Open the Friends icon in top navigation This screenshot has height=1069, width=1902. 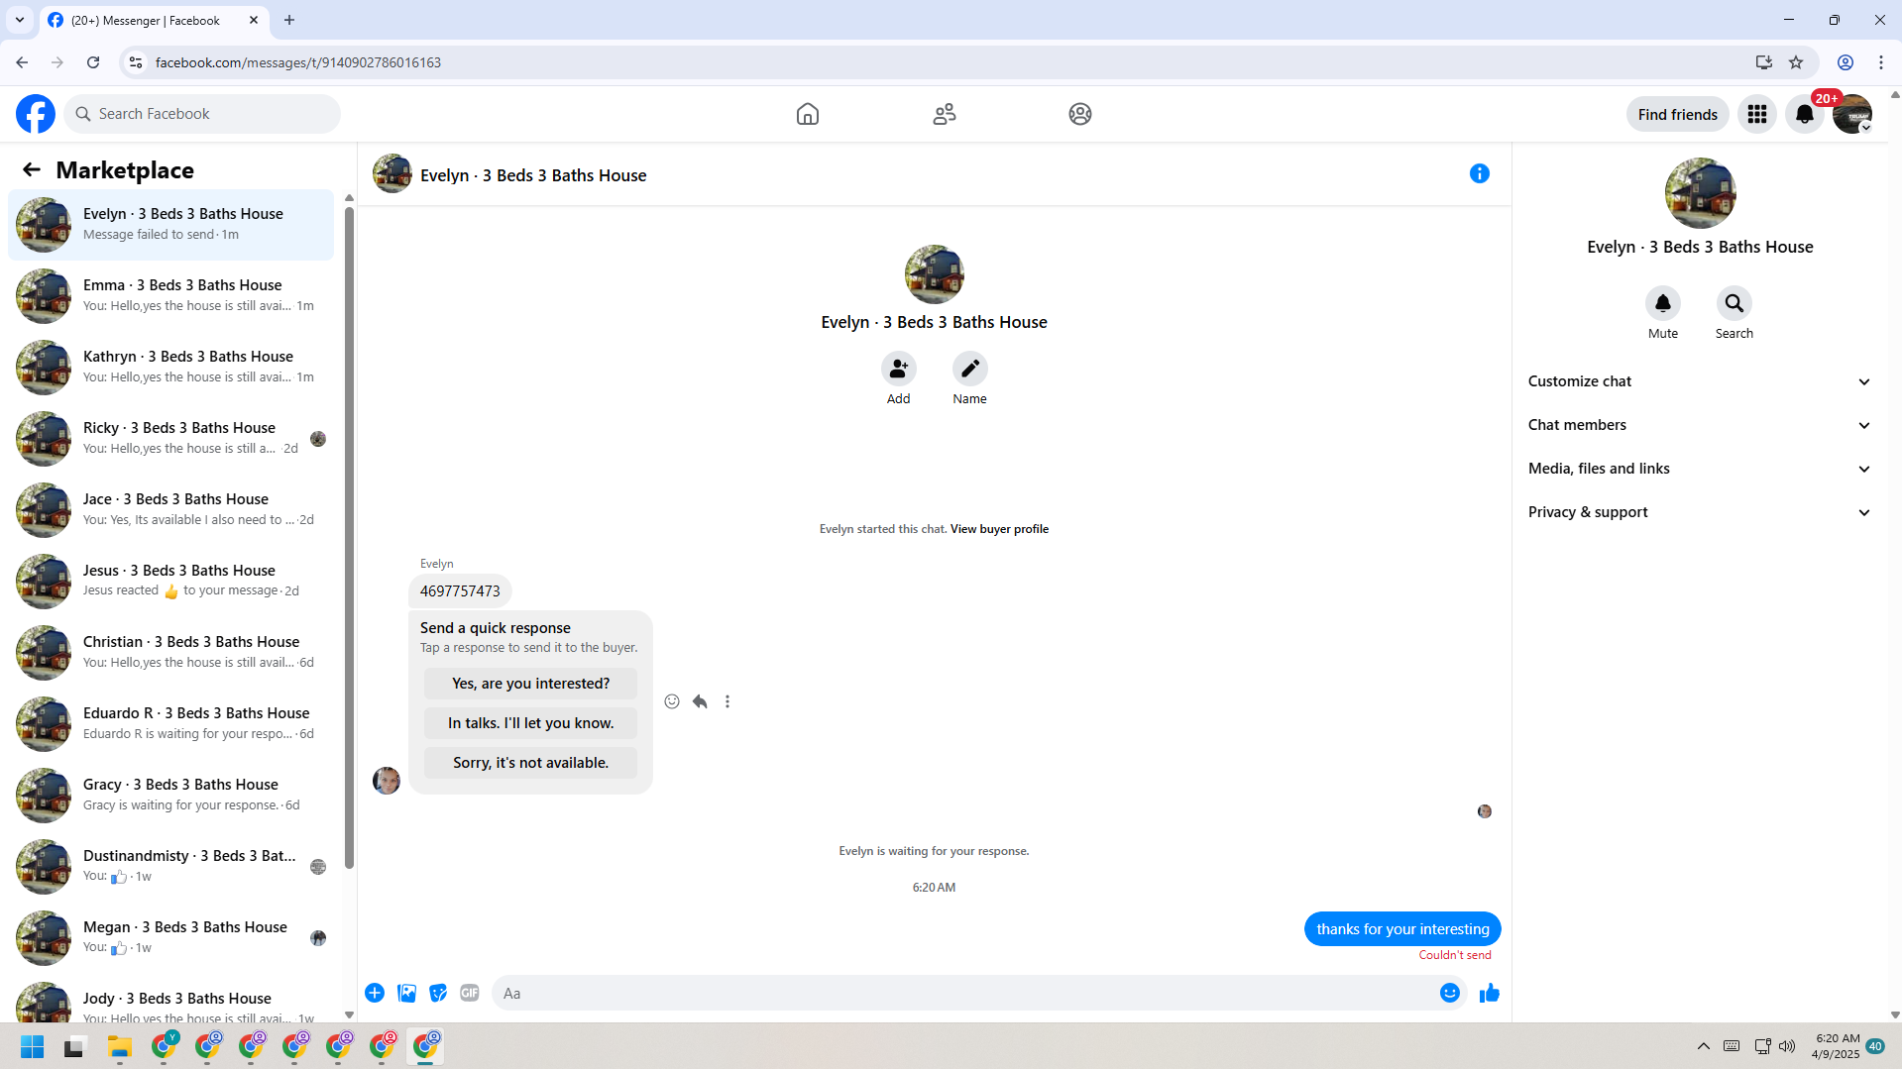945,114
